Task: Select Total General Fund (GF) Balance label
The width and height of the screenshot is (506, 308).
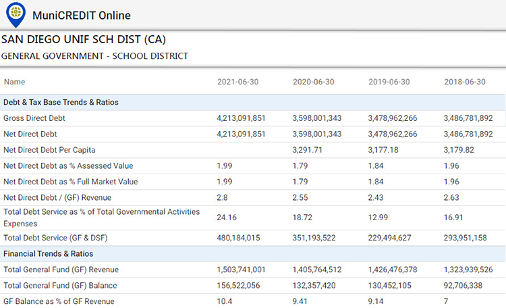Action: (x=60, y=286)
